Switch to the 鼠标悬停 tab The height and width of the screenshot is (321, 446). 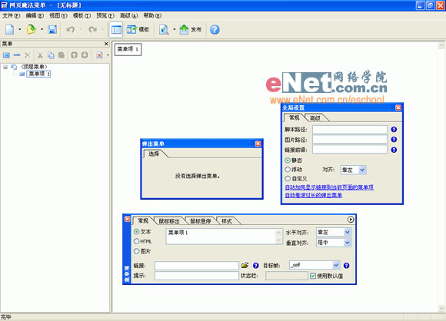tap(200, 221)
